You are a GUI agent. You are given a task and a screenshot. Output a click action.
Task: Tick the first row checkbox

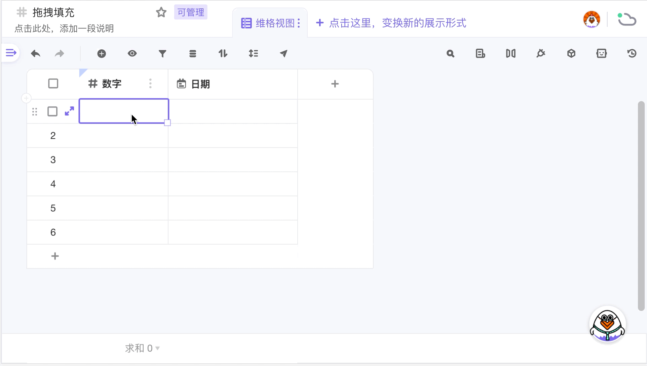point(52,111)
